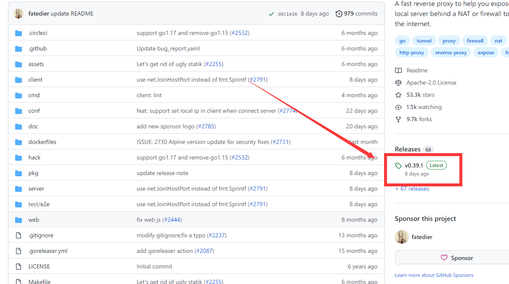Image resolution: width=509 pixels, height=284 pixels.
Task: Click the history clock icon beside 979 commits
Action: 339,14
